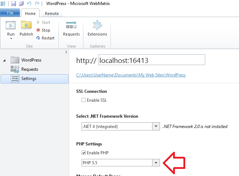The width and height of the screenshot is (239, 176).
Task: Switch to the Home tab
Action: pyautogui.click(x=30, y=14)
